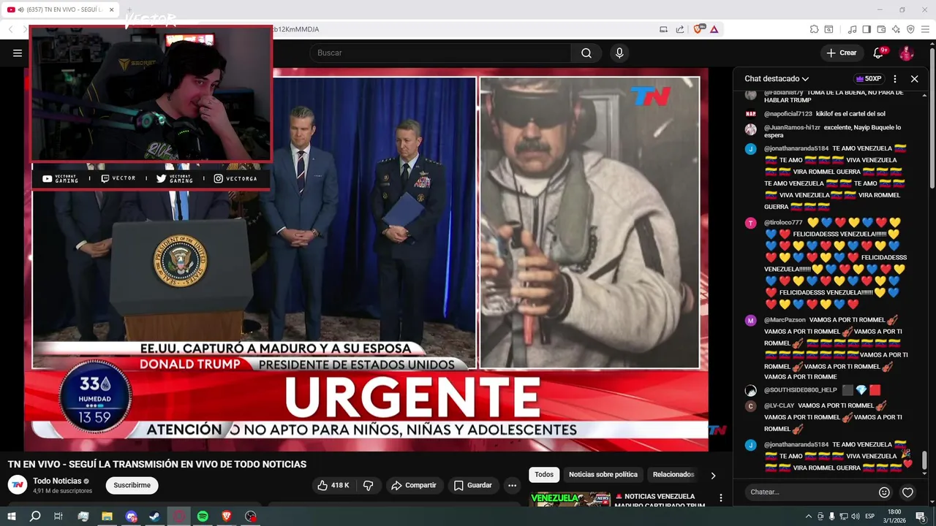Share this page from the address bar icon
Viewport: 936px width, 526px height.
click(680, 29)
